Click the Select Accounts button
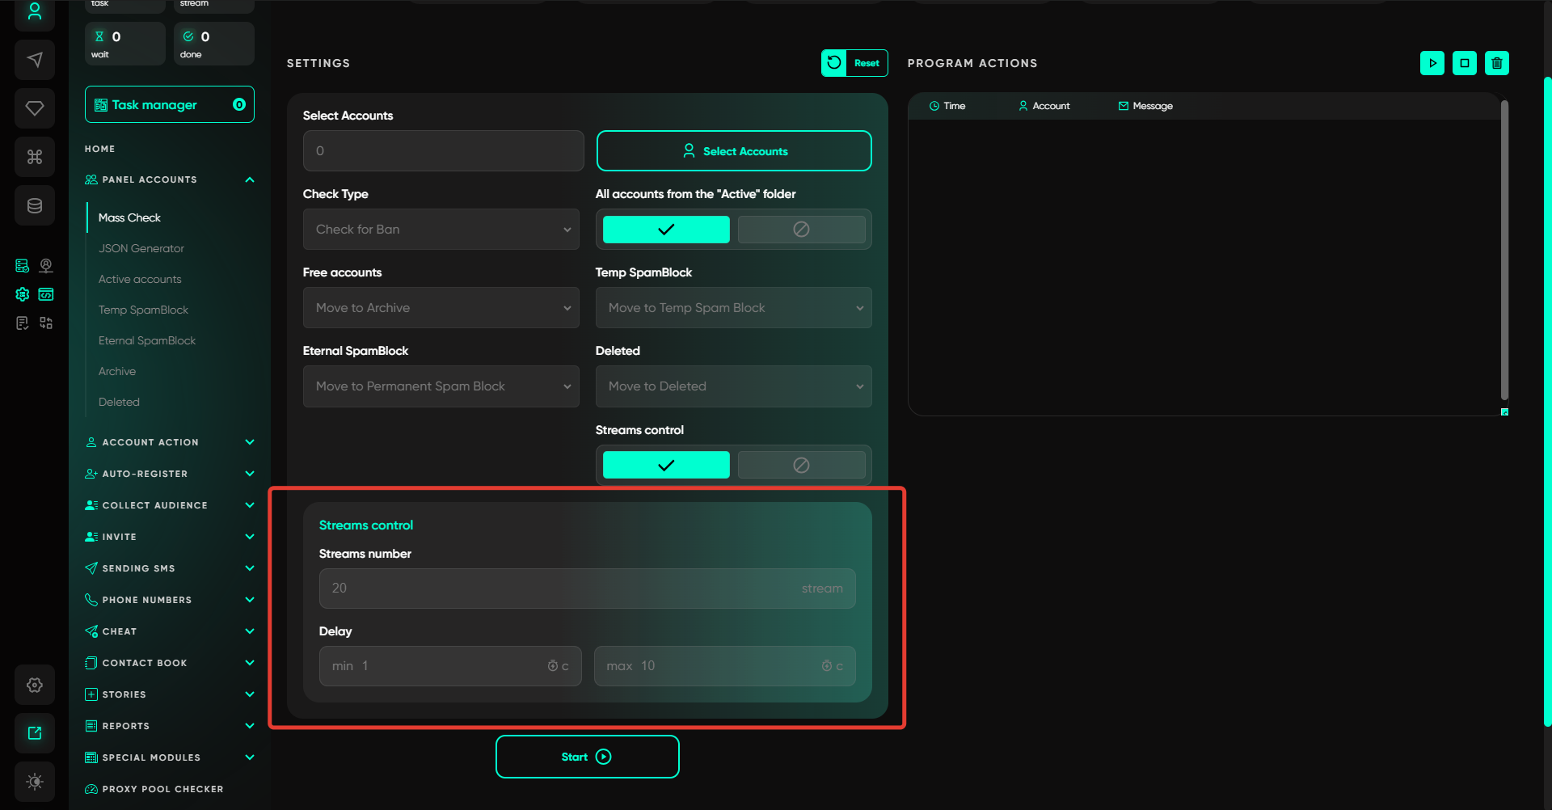 click(x=733, y=151)
